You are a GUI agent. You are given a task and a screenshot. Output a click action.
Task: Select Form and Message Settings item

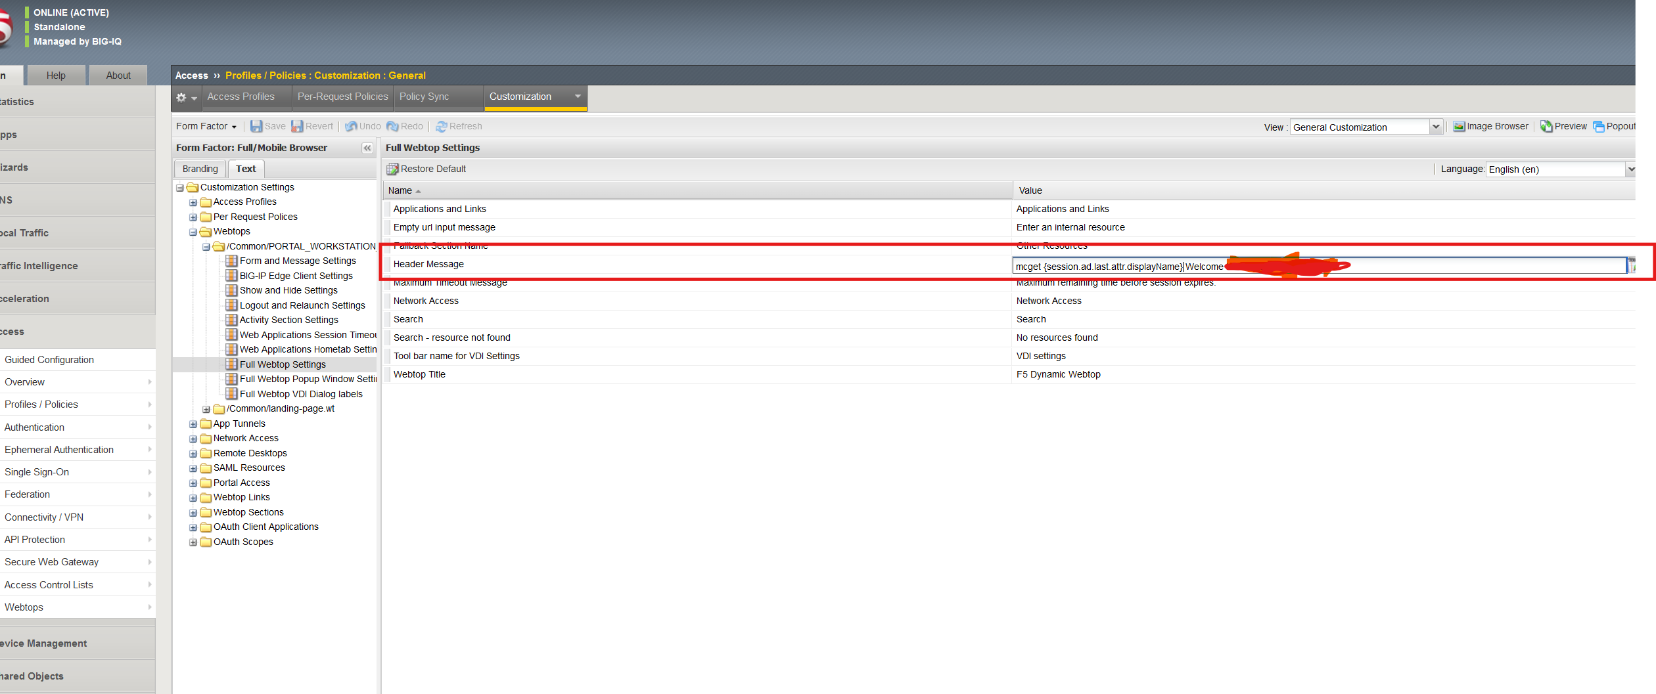(298, 261)
